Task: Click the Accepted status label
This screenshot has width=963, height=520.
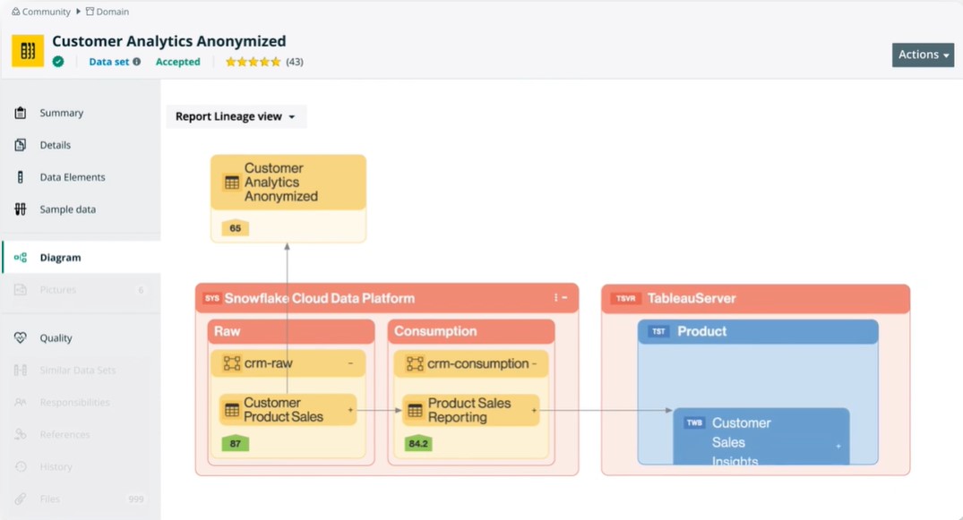Action: click(177, 62)
